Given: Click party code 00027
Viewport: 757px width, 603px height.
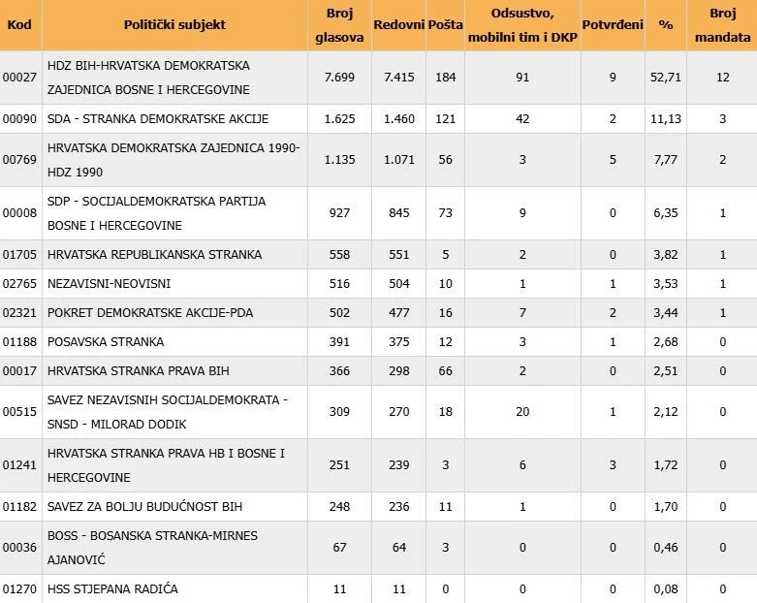Looking at the screenshot, I should [19, 78].
